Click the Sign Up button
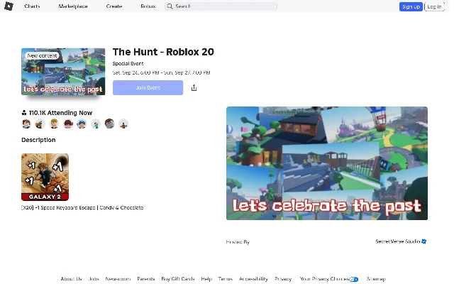 pos(411,6)
